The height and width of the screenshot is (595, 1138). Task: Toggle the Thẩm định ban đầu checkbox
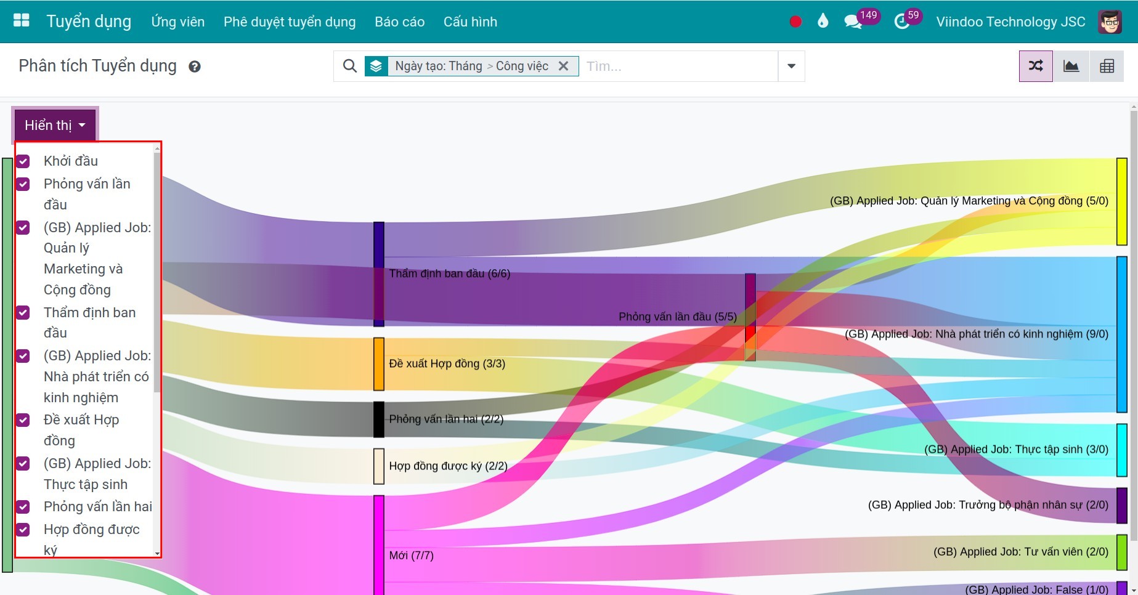(23, 312)
